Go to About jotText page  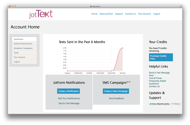[x=106, y=14]
